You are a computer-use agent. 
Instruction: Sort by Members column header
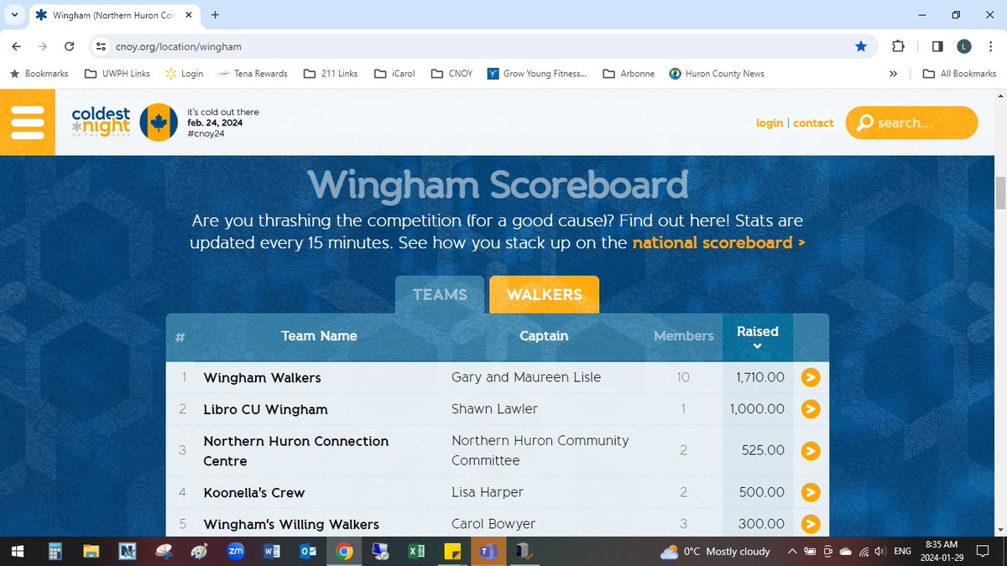tap(683, 336)
